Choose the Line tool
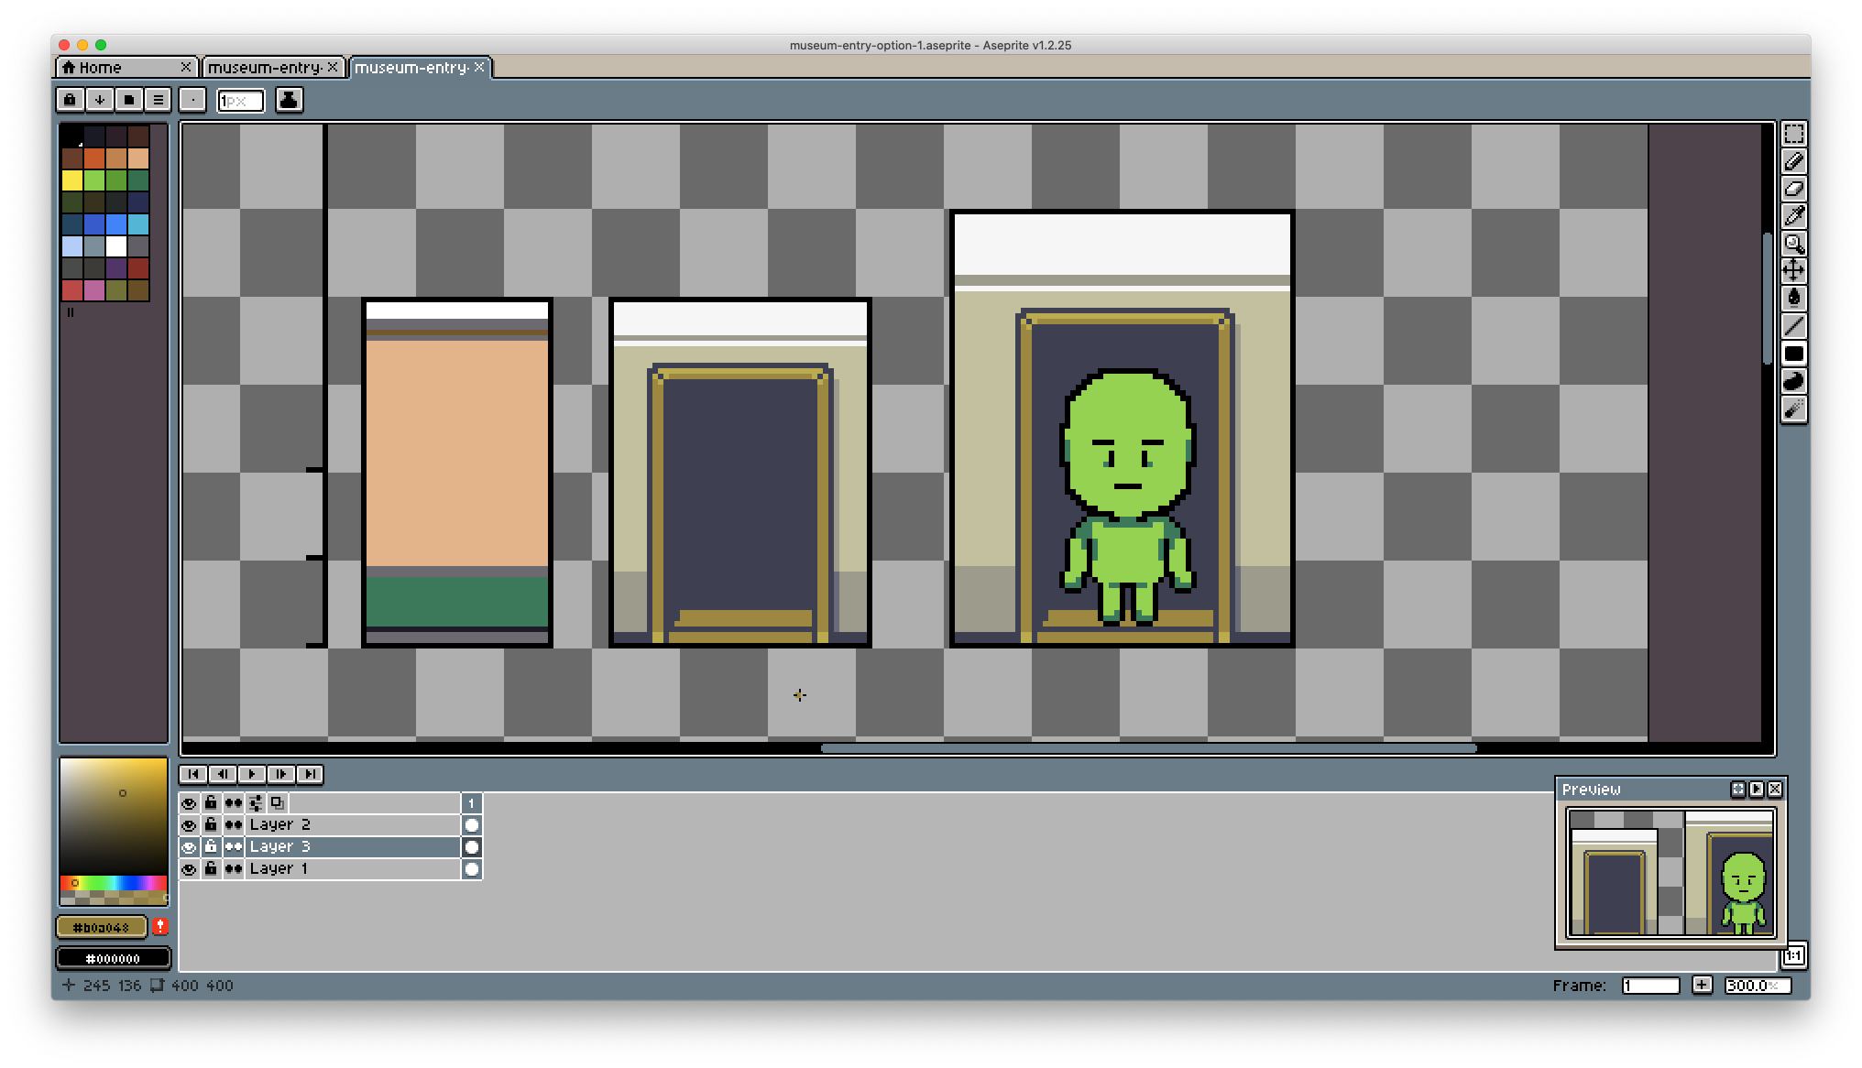 coord(1793,326)
